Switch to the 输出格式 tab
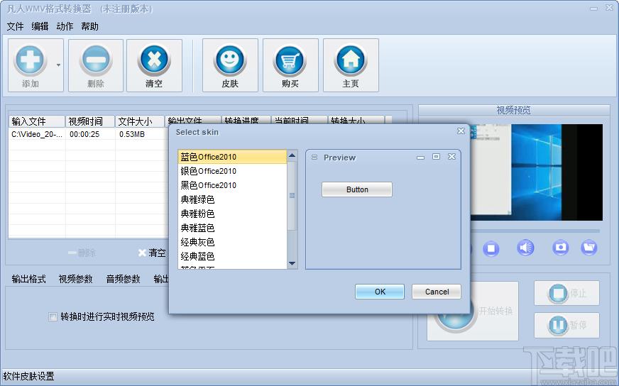The image size is (619, 386). pos(29,279)
